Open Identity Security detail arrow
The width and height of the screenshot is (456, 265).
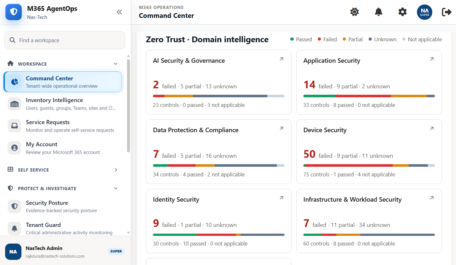pos(281,198)
